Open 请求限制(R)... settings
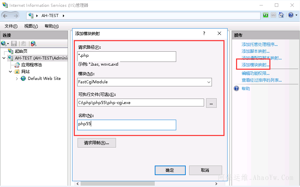This screenshot has width=300, height=187. [x=97, y=143]
